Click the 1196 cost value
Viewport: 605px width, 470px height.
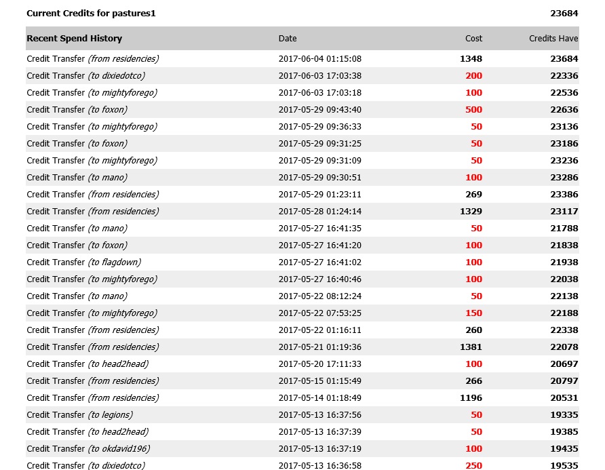pyautogui.click(x=471, y=398)
